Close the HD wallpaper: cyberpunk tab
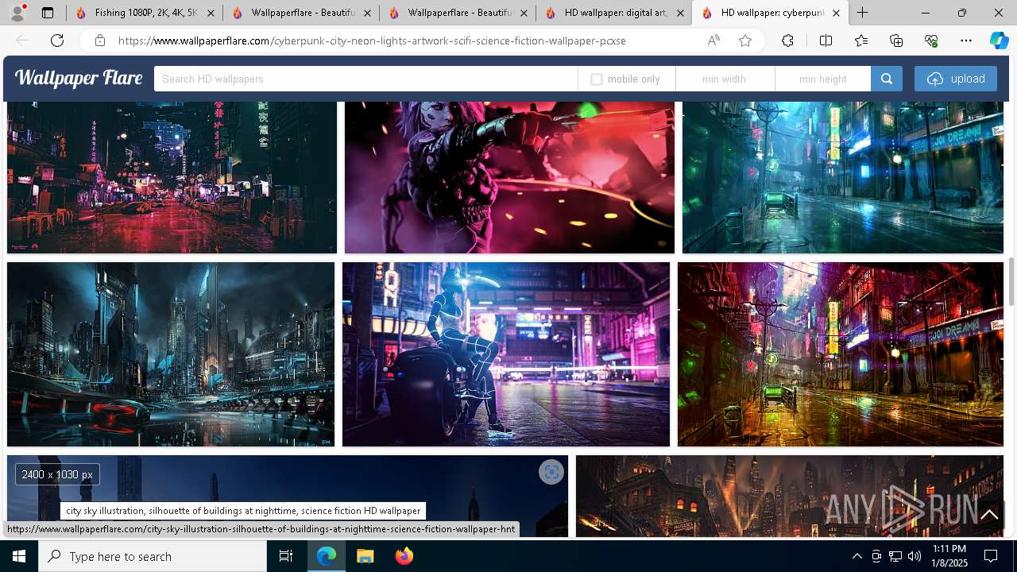Viewport: 1017px width, 572px height. pyautogui.click(x=836, y=13)
